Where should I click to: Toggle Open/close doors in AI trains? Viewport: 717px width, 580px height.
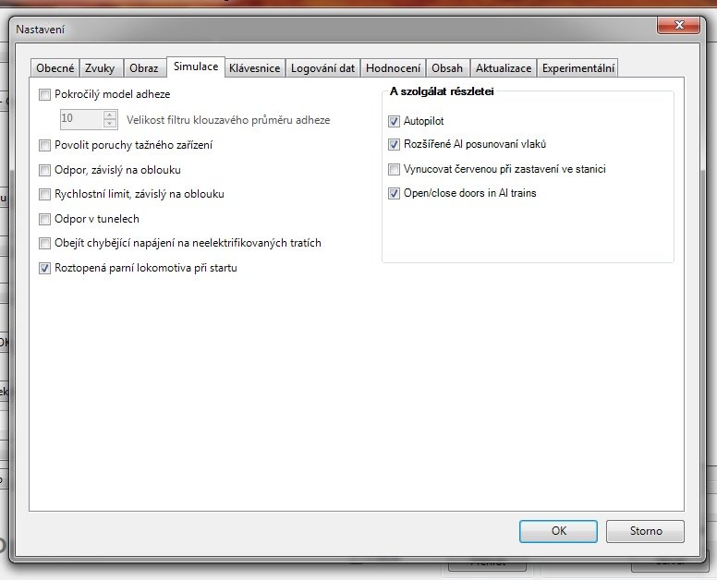point(395,194)
